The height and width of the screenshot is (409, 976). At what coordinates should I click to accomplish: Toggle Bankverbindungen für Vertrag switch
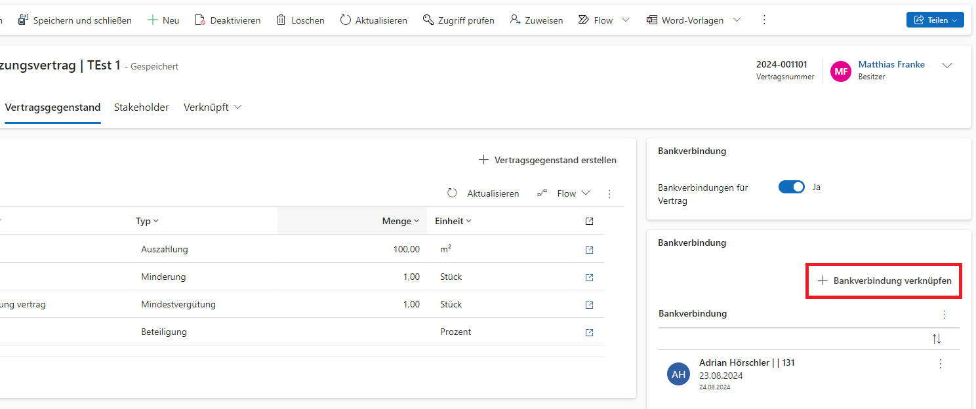coord(791,187)
